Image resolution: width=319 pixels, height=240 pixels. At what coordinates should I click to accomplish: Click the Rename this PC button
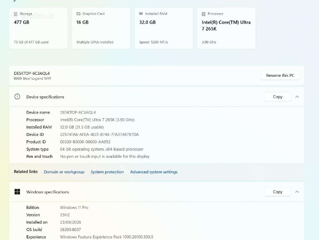tap(280, 75)
